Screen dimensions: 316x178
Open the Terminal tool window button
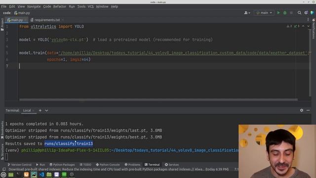[x=152, y=165]
